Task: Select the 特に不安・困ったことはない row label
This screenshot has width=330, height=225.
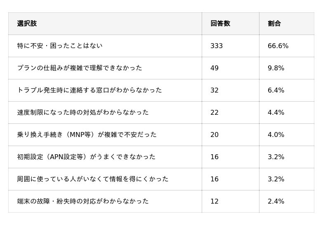Action: pos(60,46)
